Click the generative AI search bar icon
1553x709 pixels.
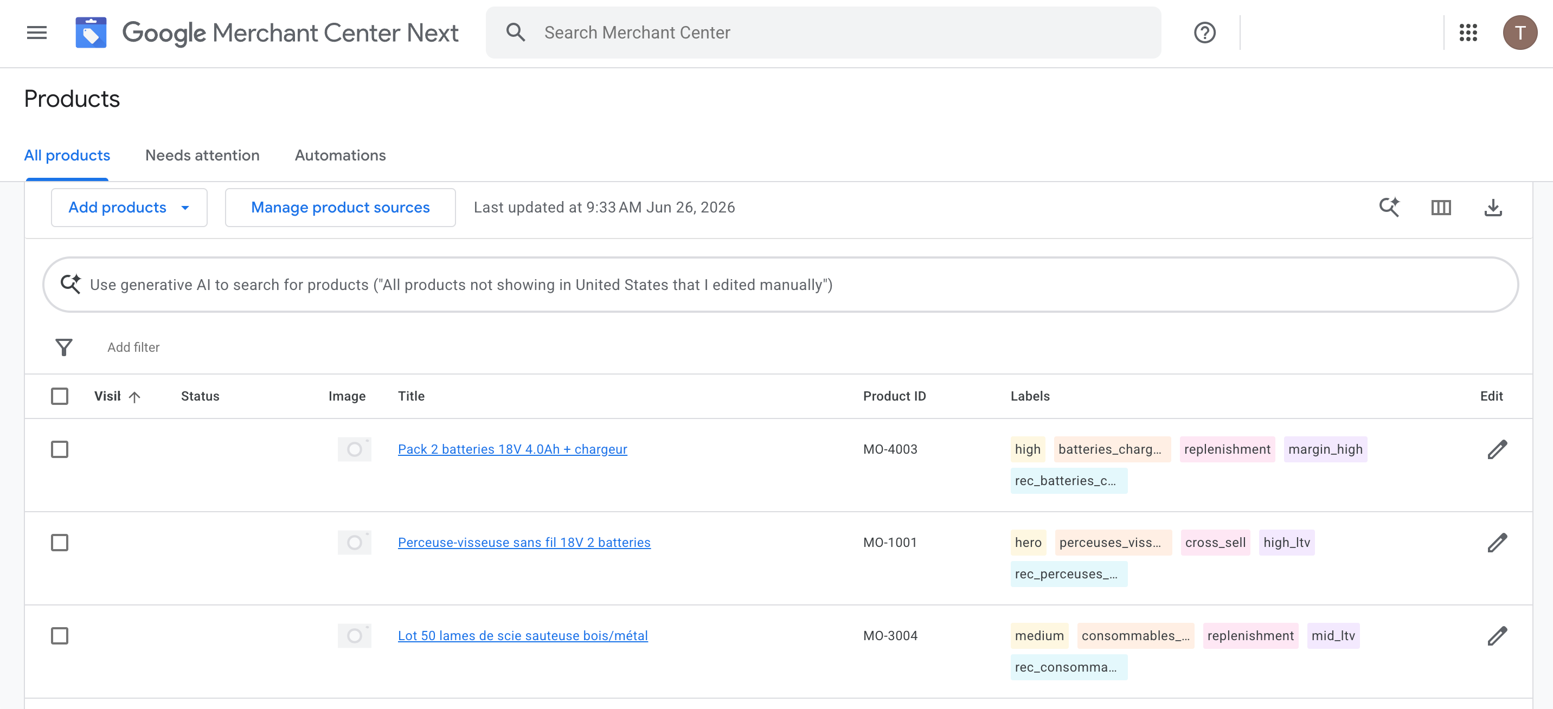[70, 284]
